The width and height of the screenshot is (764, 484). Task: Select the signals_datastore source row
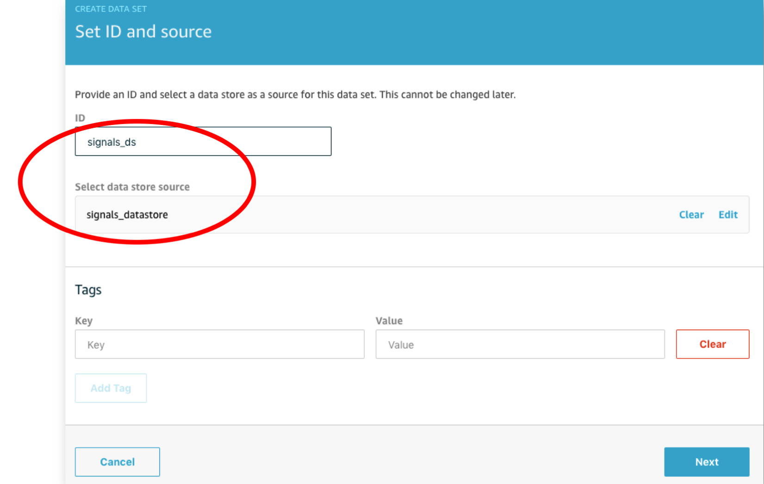click(x=370, y=215)
